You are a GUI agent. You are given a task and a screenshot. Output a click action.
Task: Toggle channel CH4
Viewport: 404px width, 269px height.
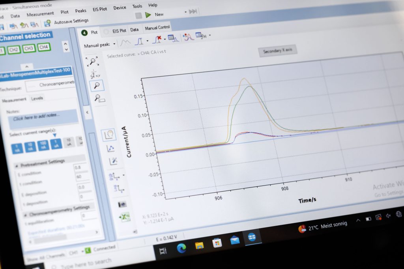point(44,47)
